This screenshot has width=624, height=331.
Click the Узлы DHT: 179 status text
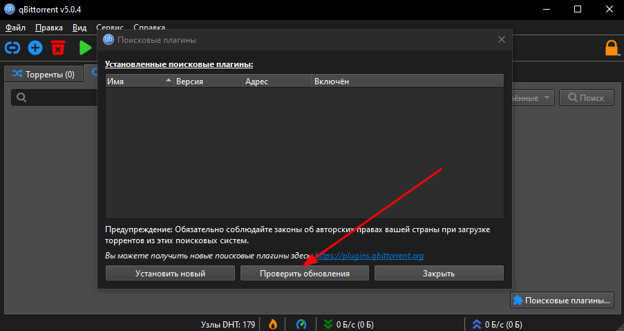228,325
